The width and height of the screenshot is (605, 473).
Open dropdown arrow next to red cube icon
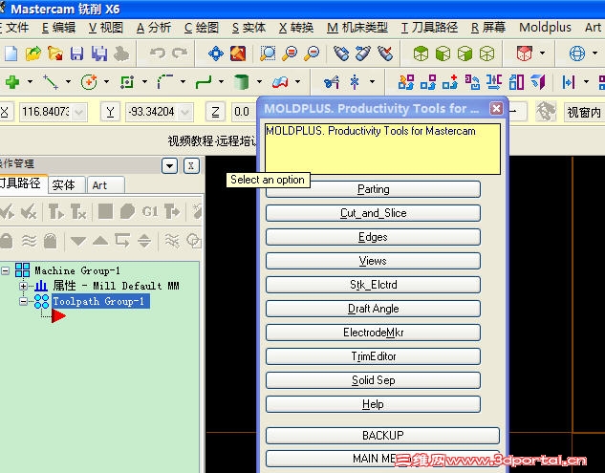[543, 54]
